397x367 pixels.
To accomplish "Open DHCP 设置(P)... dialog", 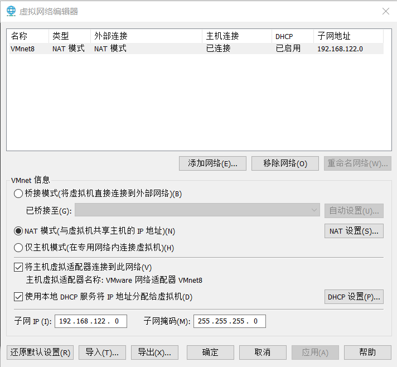I will tap(354, 297).
